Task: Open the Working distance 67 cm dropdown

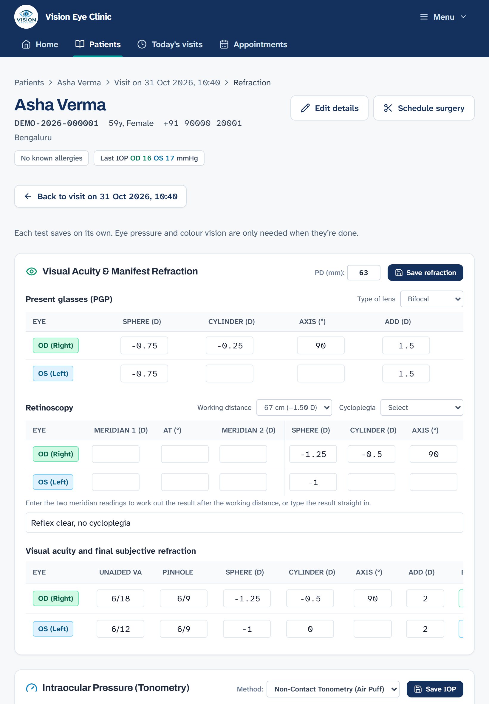Action: [294, 407]
